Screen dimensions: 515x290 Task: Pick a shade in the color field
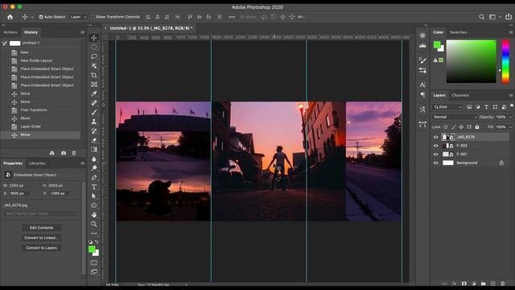point(471,61)
